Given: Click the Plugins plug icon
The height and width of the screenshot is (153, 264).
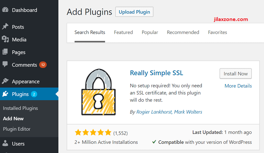Looking at the screenshot, I should click(5, 94).
